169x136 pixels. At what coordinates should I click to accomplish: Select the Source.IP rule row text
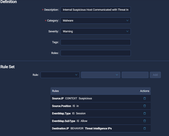point(72,98)
